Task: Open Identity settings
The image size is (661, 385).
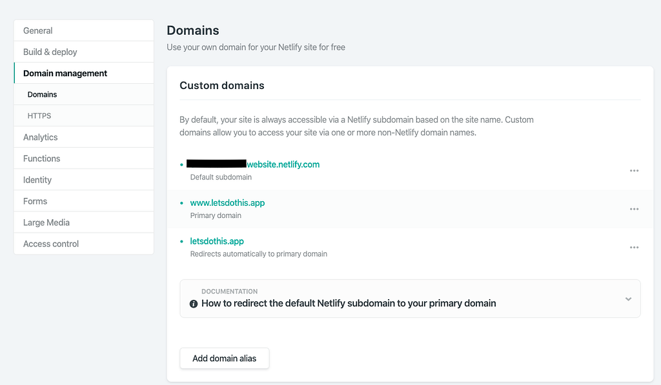Action: 83,180
